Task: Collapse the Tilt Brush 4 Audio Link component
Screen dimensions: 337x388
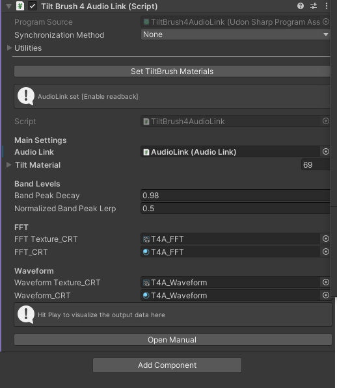Action: coord(8,6)
